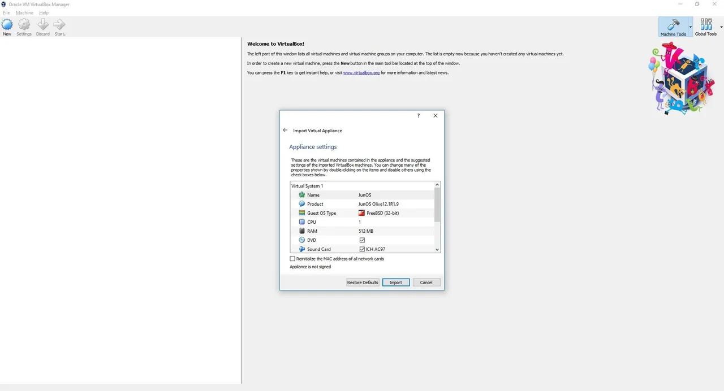Select Machine Tools button
This screenshot has width=724, height=391.
coord(673,27)
